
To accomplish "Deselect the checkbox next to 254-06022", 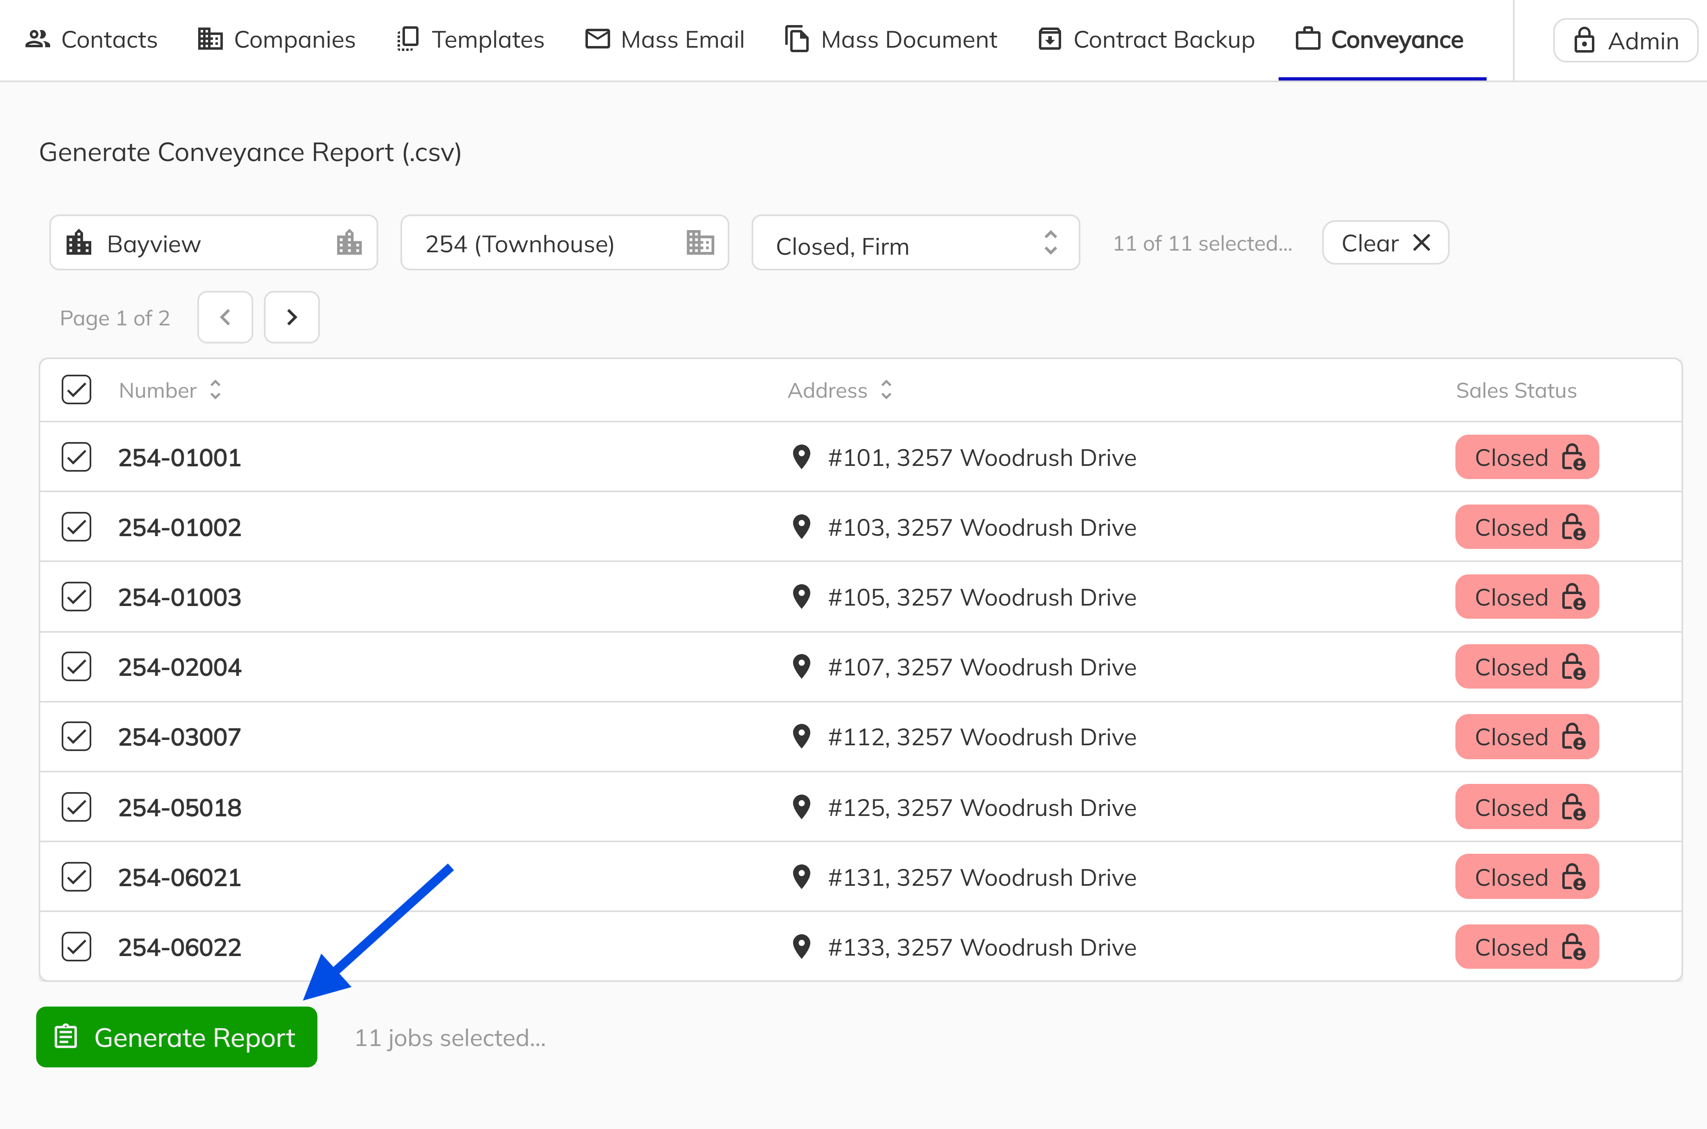I will click(x=76, y=947).
